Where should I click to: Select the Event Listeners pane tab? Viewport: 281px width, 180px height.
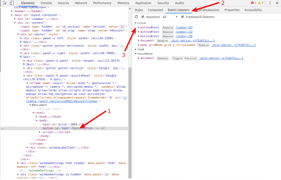click(178, 10)
